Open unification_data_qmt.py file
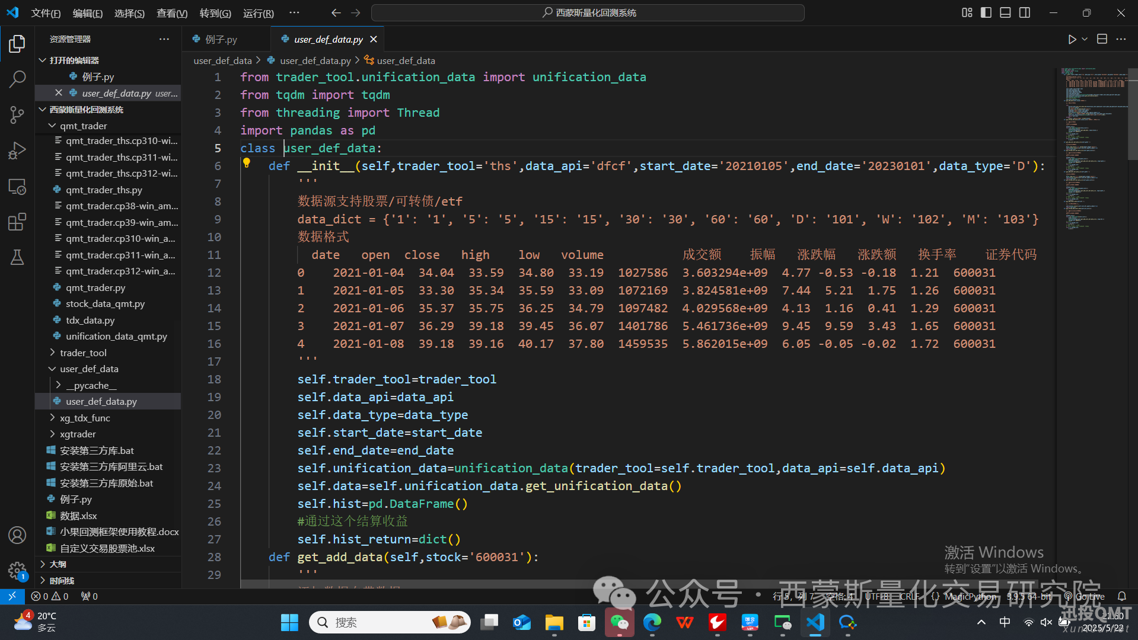This screenshot has width=1138, height=640. (x=108, y=336)
